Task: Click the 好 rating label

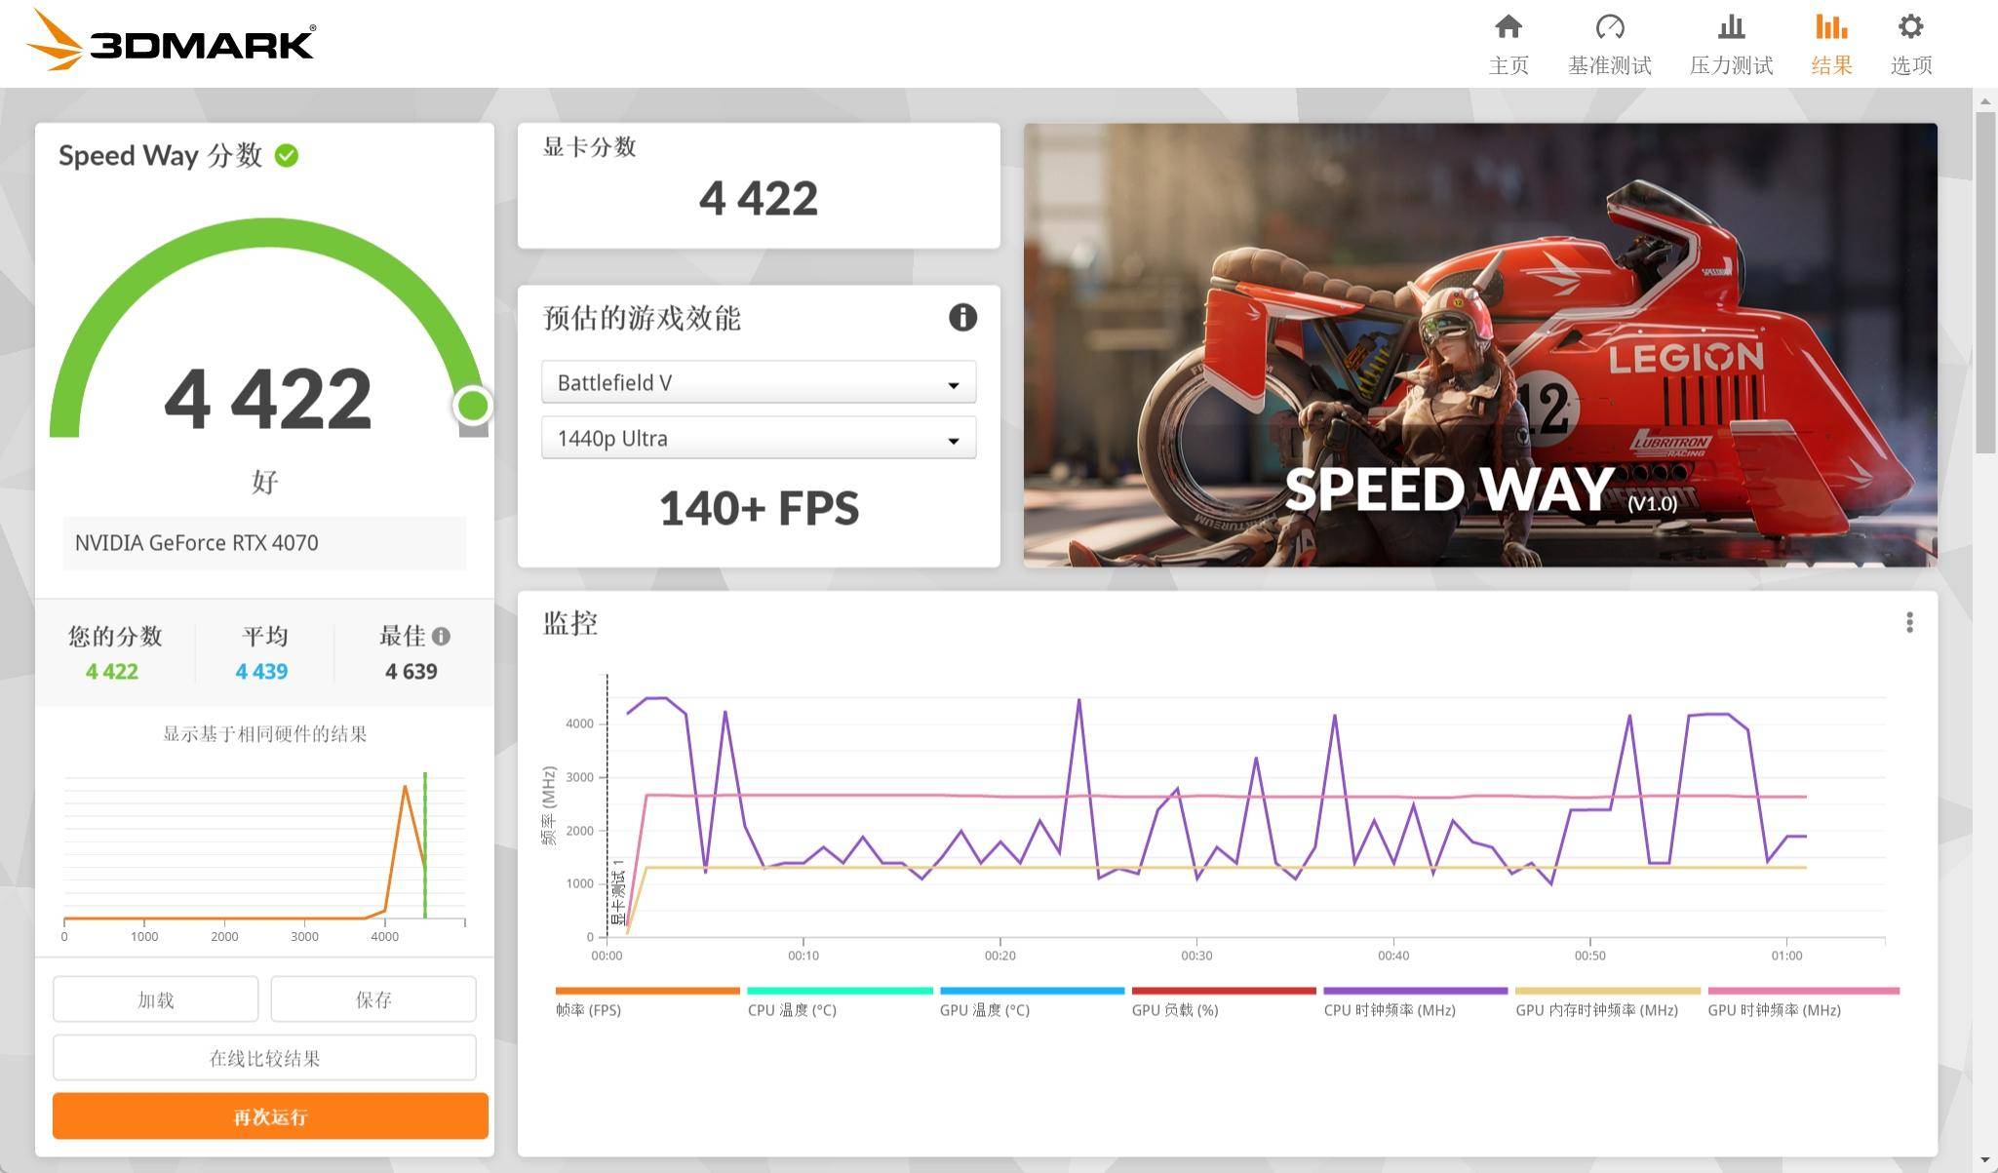Action: (265, 482)
